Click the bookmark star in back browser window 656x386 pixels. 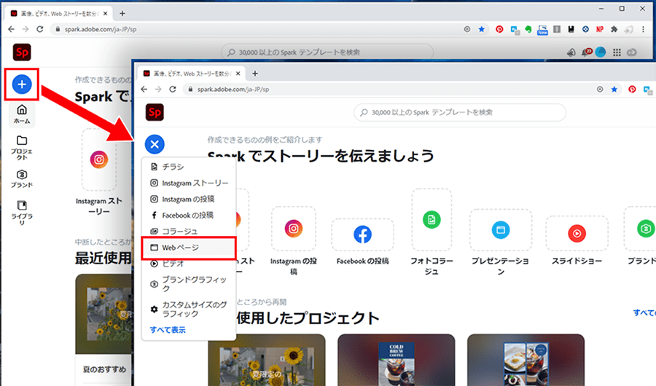coord(482,29)
